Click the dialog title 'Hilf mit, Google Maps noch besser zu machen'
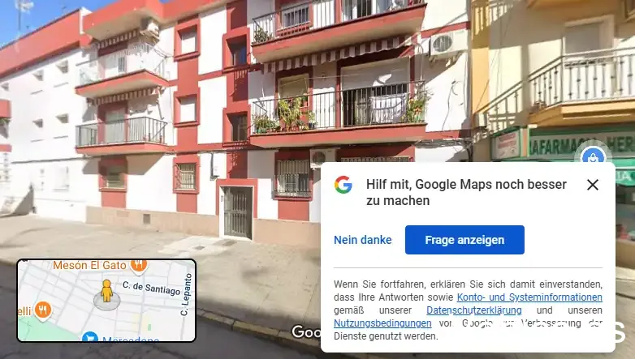Image resolution: width=635 pixels, height=359 pixels. pos(466,192)
